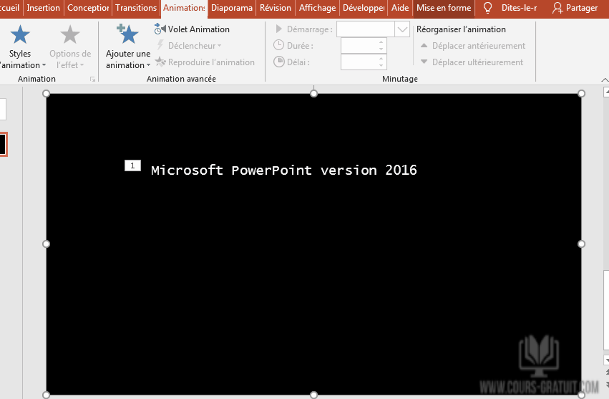Image resolution: width=609 pixels, height=399 pixels.
Task: Click the left-middle selection handle
Action: click(46, 244)
